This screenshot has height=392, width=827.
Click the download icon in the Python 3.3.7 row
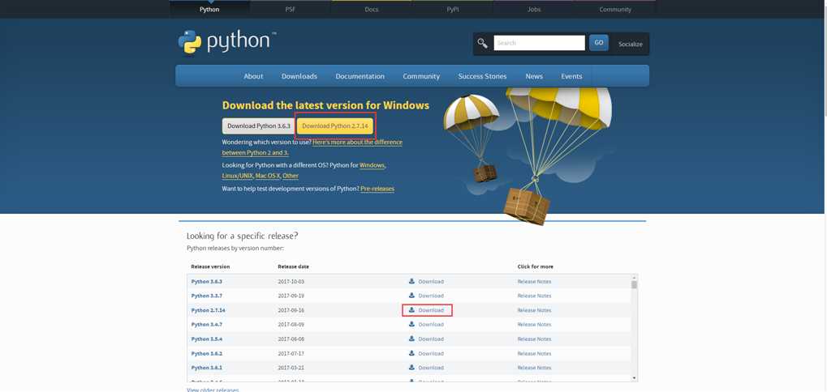click(x=412, y=295)
